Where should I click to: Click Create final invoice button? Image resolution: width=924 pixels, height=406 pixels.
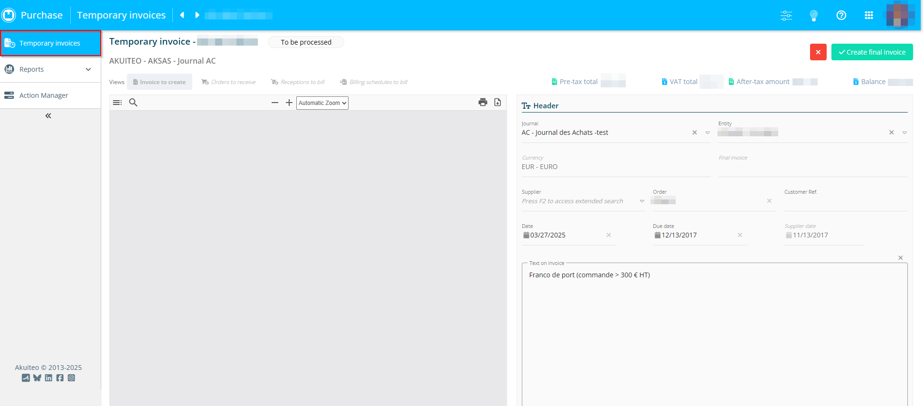872,52
